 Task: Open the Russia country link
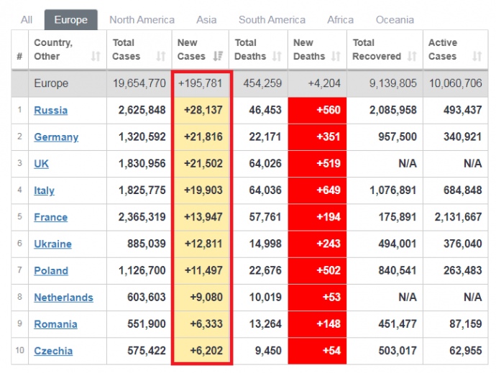click(x=51, y=110)
